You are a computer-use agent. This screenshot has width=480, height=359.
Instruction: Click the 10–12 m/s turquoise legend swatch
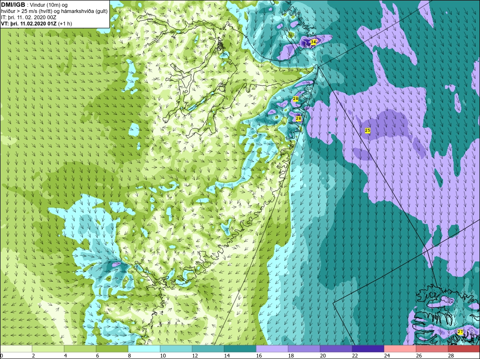[x=176, y=349]
